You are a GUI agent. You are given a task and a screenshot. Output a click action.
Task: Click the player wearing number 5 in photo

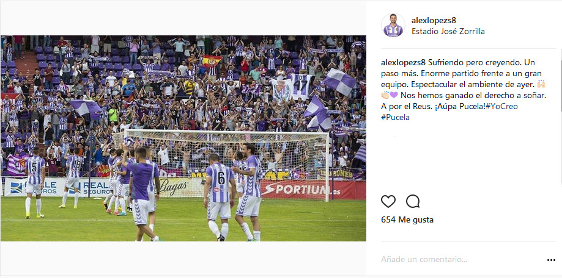click(x=35, y=182)
